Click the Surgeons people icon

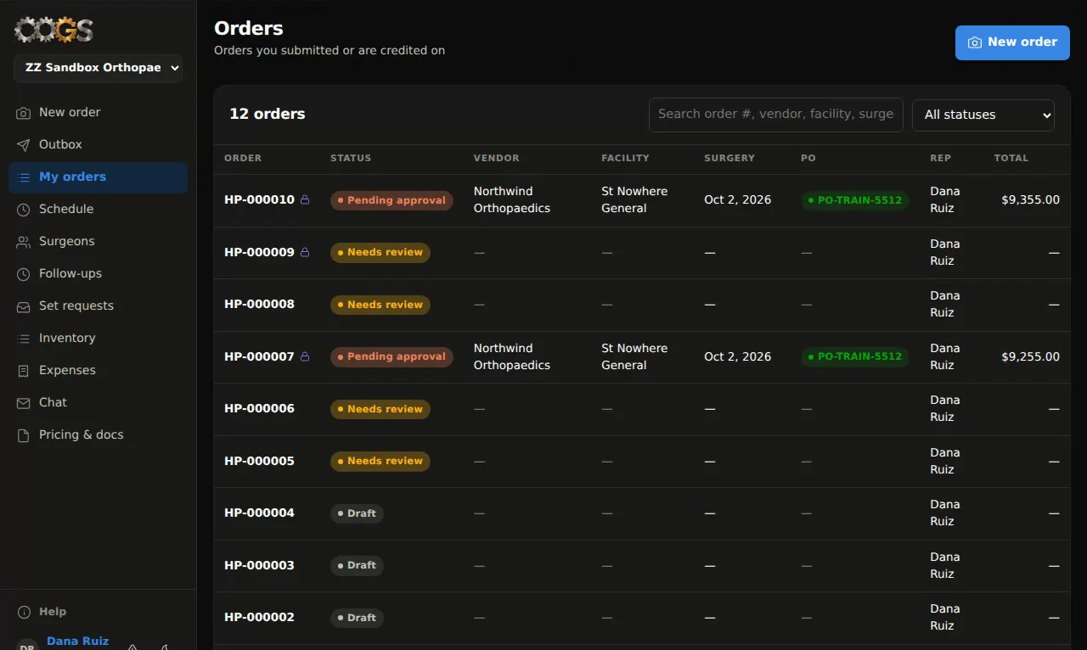(24, 242)
